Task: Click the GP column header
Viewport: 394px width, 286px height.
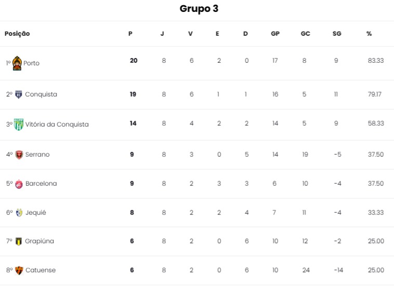Action: pos(275,34)
